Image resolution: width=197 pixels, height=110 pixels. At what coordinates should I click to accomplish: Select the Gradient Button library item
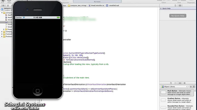(x=177, y=100)
